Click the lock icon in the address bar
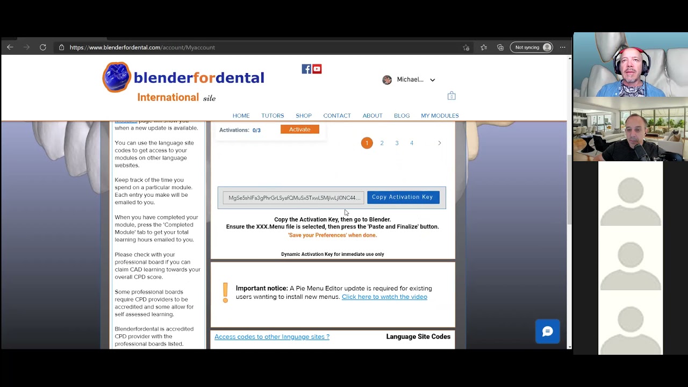This screenshot has width=688, height=387. tap(62, 47)
